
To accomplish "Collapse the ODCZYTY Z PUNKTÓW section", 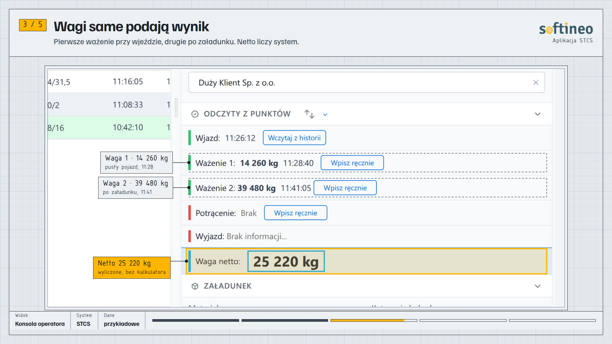I will (537, 114).
